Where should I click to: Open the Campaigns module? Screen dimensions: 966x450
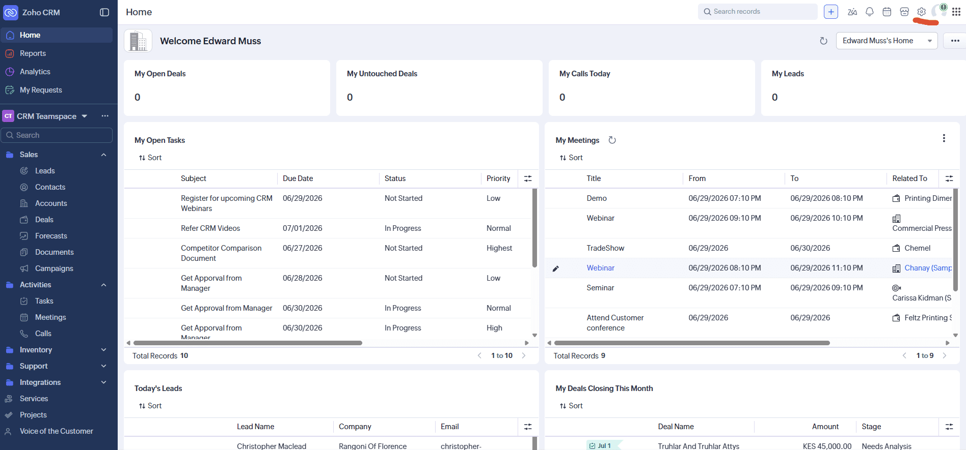coord(54,268)
